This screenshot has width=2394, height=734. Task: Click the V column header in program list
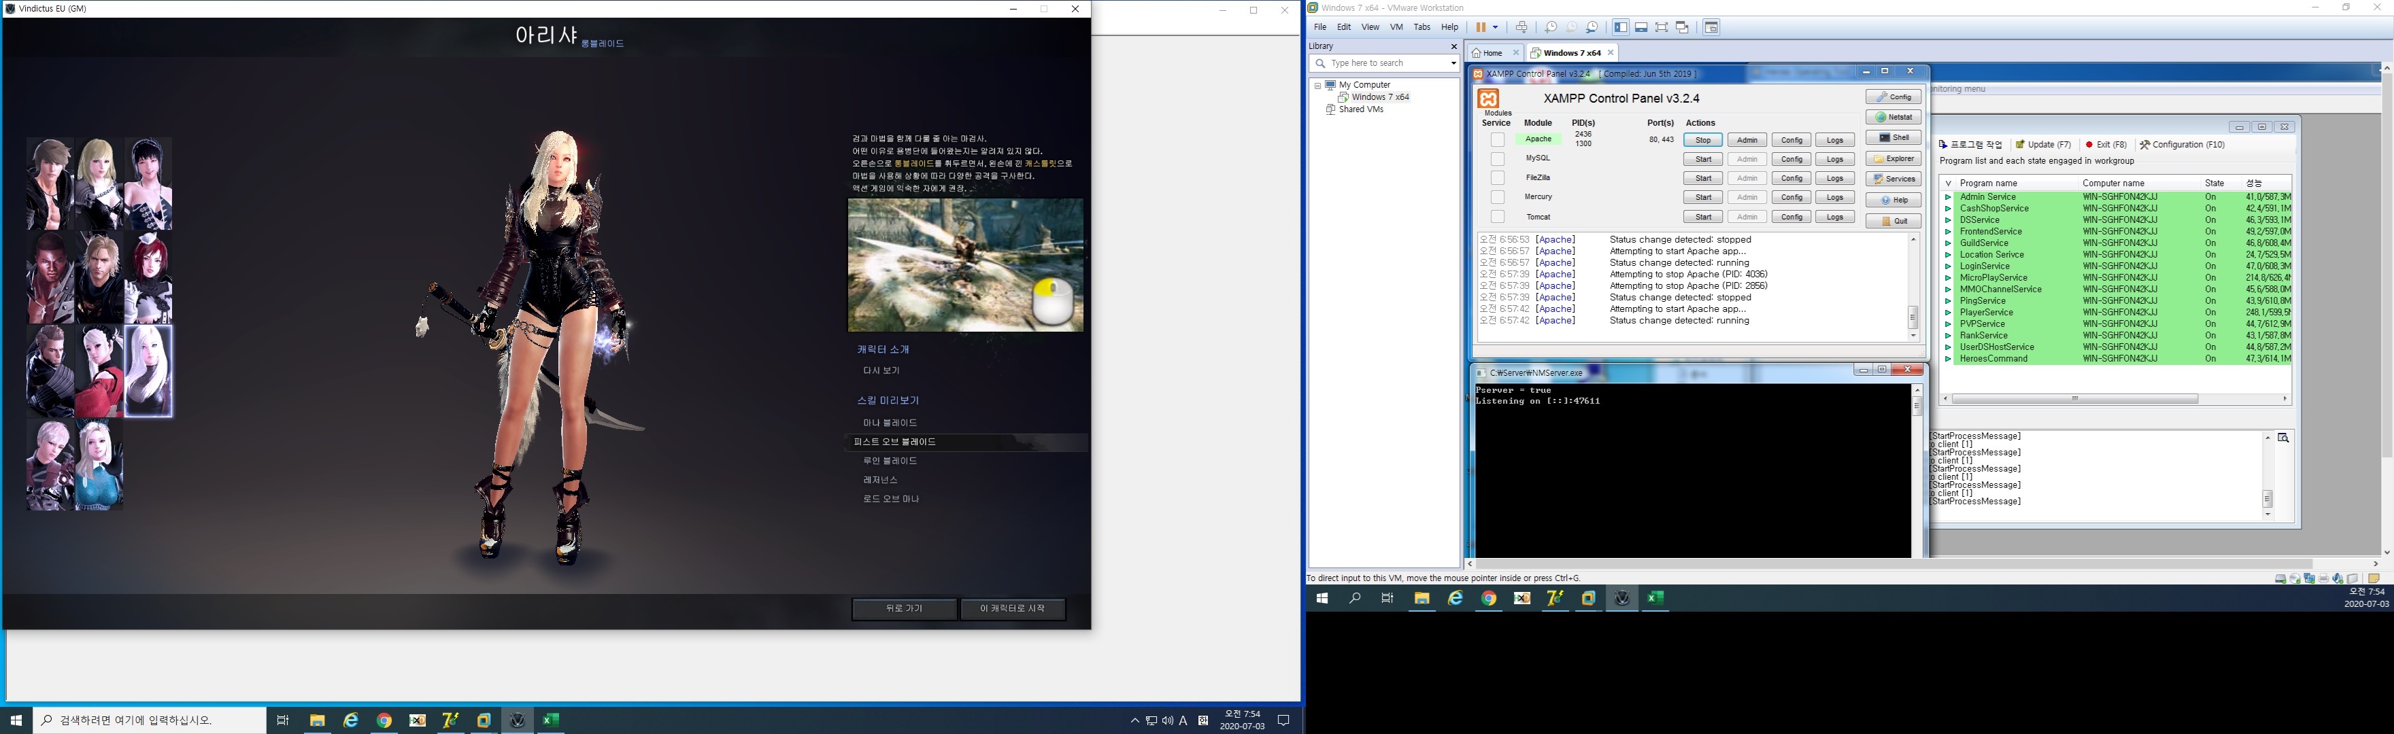click(x=1948, y=184)
